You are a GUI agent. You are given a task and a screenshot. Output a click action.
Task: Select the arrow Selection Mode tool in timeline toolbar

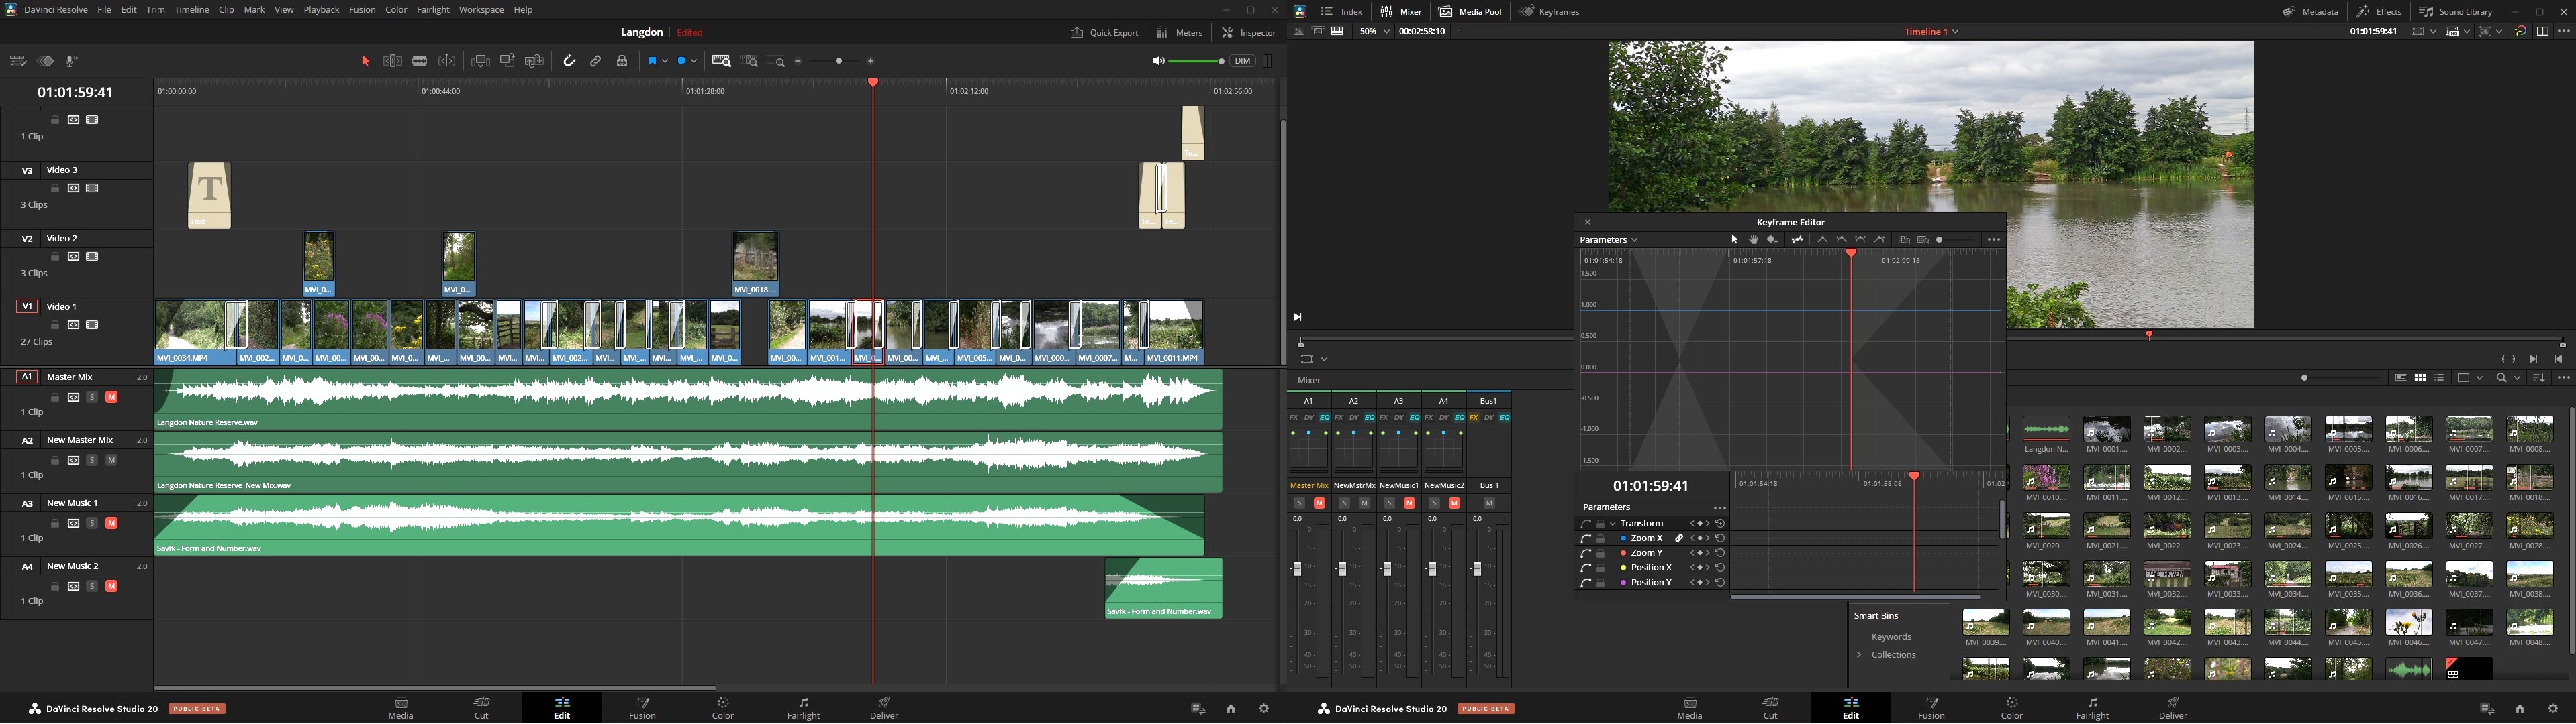(x=365, y=62)
